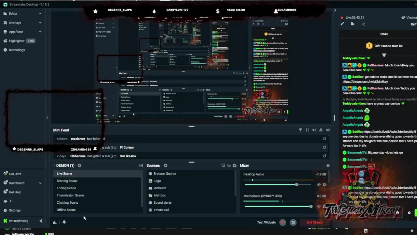
Task: Click the Mini Feed filter icon
Action: (x=300, y=130)
